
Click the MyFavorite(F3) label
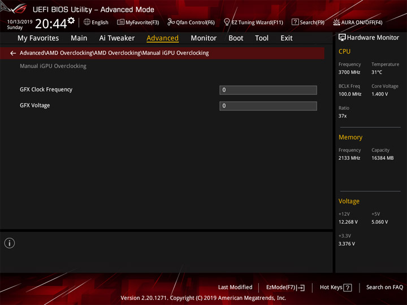(x=142, y=23)
